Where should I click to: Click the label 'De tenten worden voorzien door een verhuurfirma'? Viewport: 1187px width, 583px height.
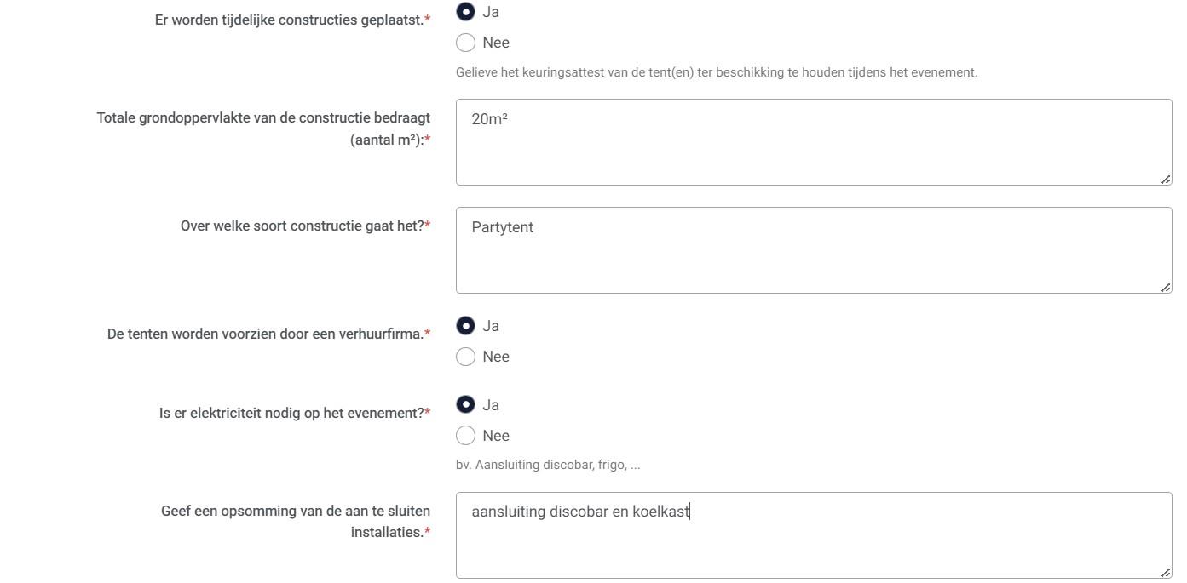[x=265, y=334]
